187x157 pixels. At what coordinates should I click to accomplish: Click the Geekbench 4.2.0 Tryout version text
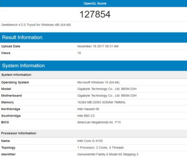click(x=36, y=25)
